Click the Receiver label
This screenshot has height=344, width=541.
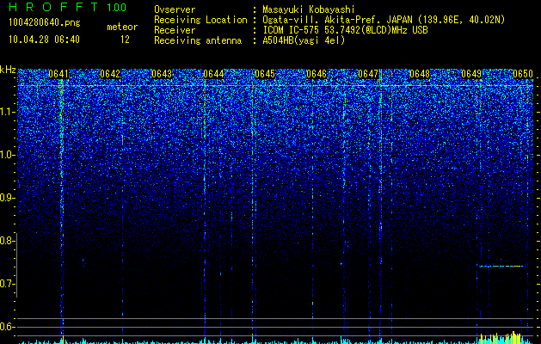(175, 30)
